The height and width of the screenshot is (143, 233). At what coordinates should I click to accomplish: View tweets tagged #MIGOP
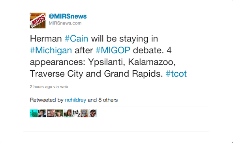click(113, 50)
